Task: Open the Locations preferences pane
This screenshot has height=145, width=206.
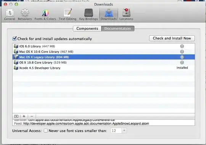Action: (x=126, y=14)
